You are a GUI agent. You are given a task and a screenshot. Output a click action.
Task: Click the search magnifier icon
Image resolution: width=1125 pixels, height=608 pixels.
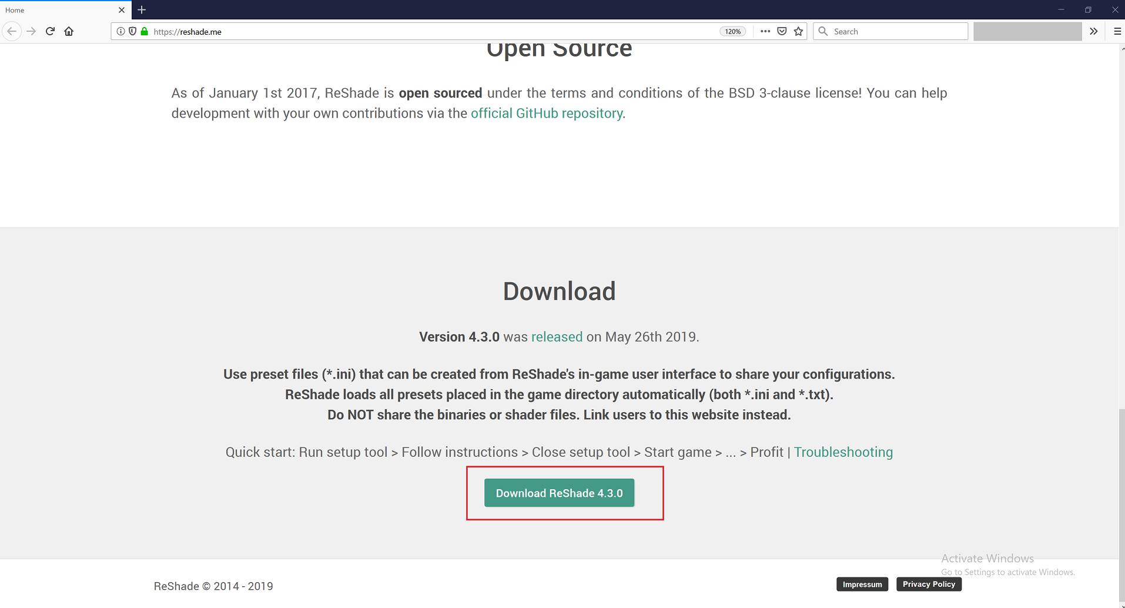coord(823,31)
